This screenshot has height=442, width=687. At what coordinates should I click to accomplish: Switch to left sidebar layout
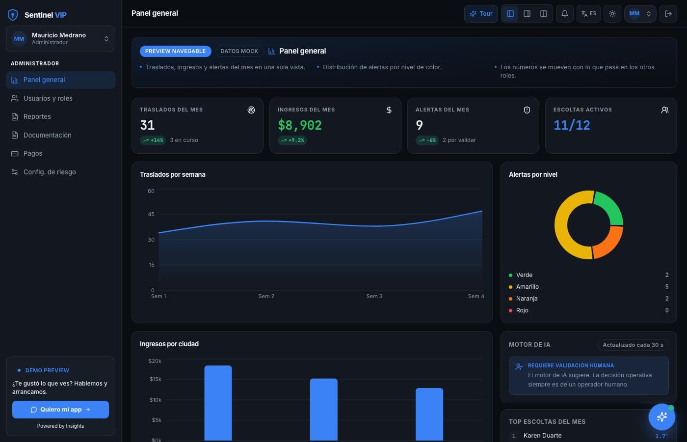(510, 14)
